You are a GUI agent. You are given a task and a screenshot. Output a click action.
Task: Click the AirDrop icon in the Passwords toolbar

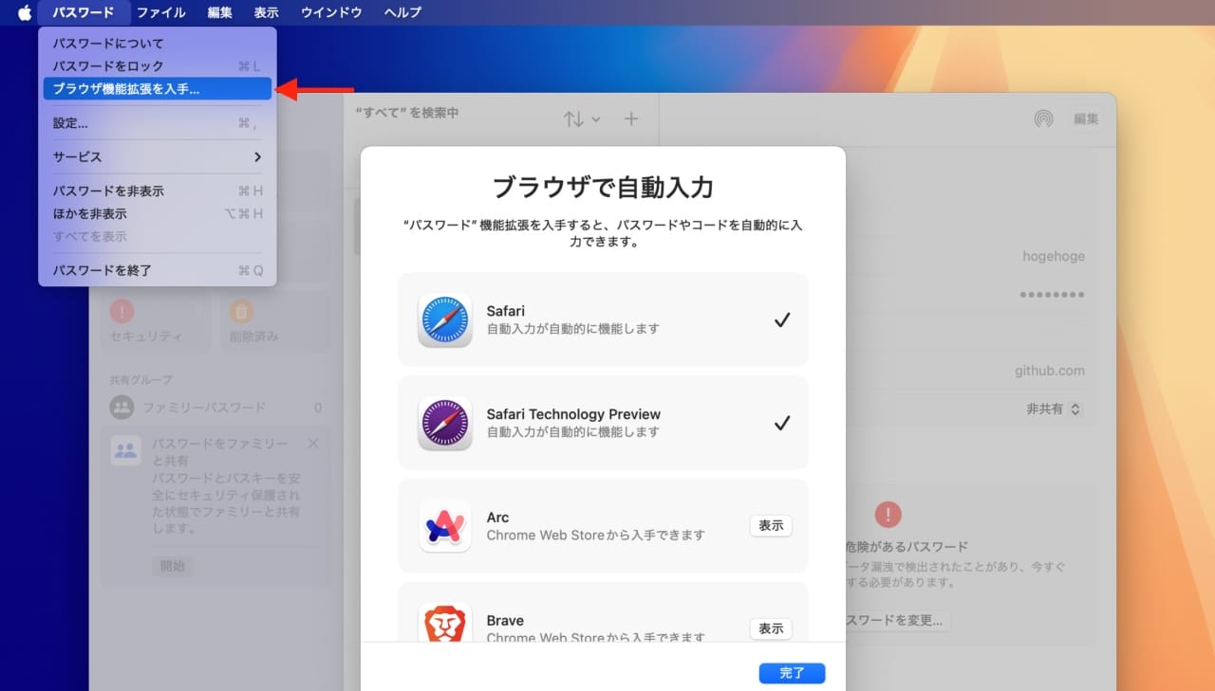point(1043,119)
